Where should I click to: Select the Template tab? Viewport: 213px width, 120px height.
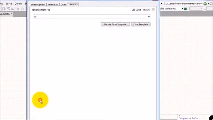[73, 5]
